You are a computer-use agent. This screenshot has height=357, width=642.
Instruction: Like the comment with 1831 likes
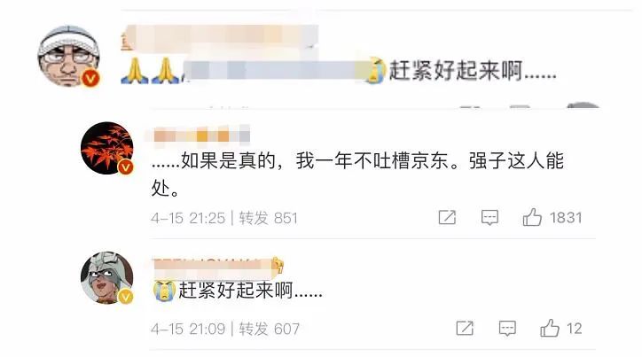click(x=532, y=217)
